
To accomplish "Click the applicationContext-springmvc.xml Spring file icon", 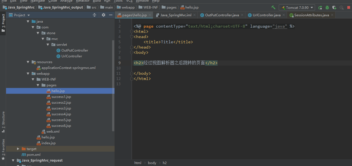I will coord(39,68).
